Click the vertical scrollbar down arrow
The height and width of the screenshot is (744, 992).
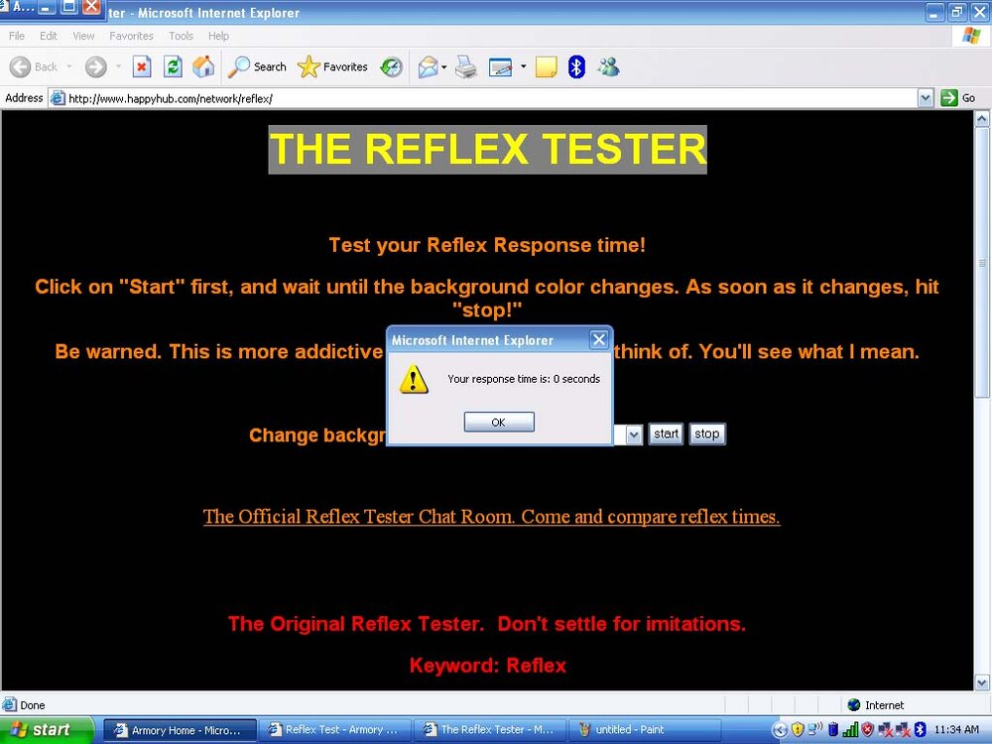[982, 682]
